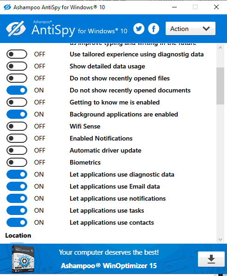Click the download arrow button for WinOptimizer
This screenshot has width=227, height=276.
(x=211, y=259)
